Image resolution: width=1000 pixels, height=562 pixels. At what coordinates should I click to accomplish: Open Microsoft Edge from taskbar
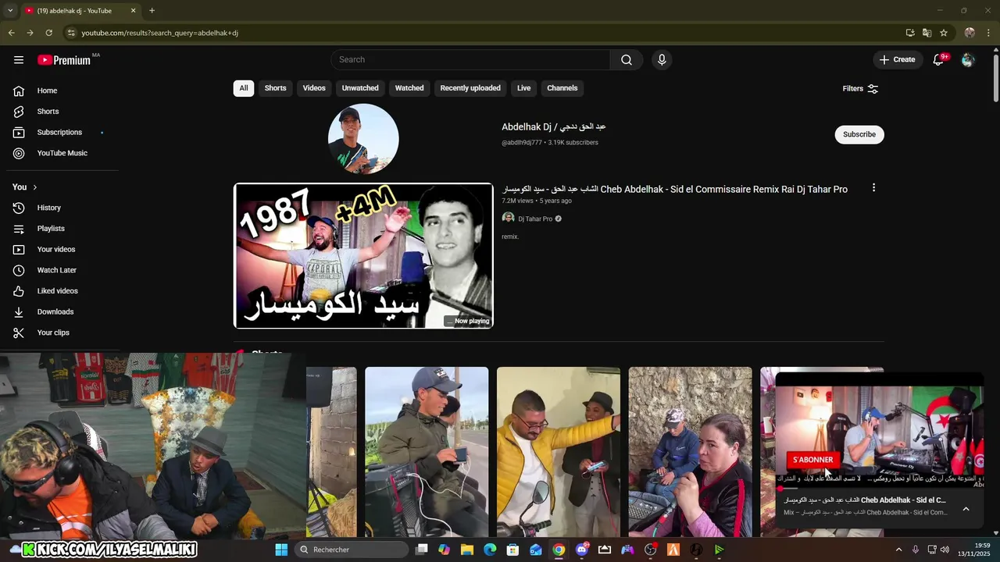tap(490, 550)
